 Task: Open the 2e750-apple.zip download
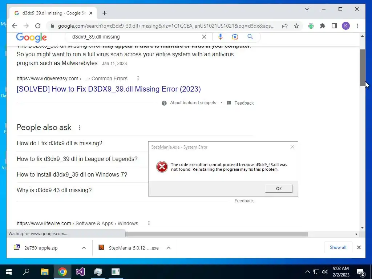pos(41,248)
